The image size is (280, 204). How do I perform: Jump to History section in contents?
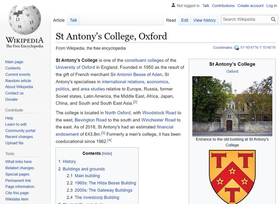coord(69,161)
